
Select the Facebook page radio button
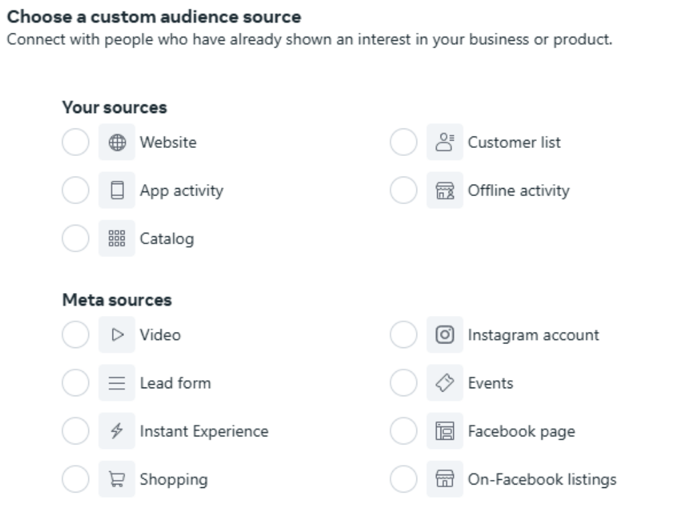[403, 432]
